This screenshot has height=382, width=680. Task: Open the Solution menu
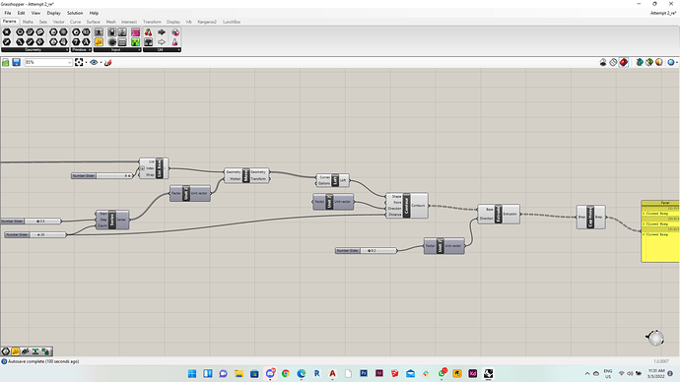pyautogui.click(x=75, y=13)
